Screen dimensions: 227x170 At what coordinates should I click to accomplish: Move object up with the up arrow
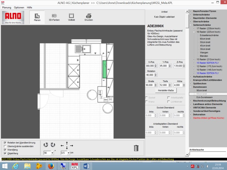[67, 143]
